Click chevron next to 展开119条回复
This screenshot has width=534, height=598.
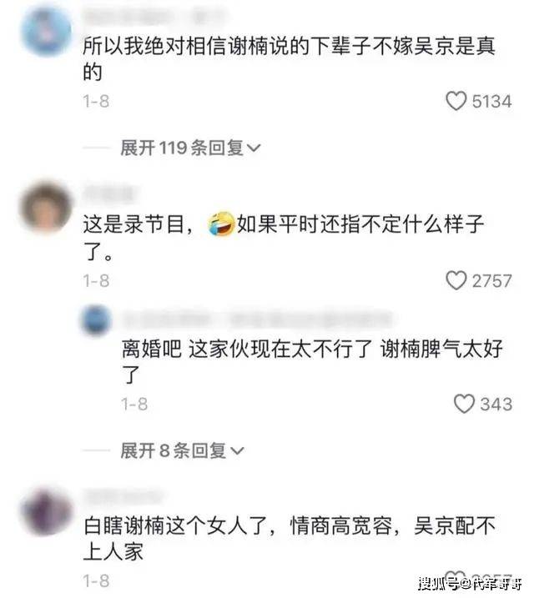pos(254,148)
